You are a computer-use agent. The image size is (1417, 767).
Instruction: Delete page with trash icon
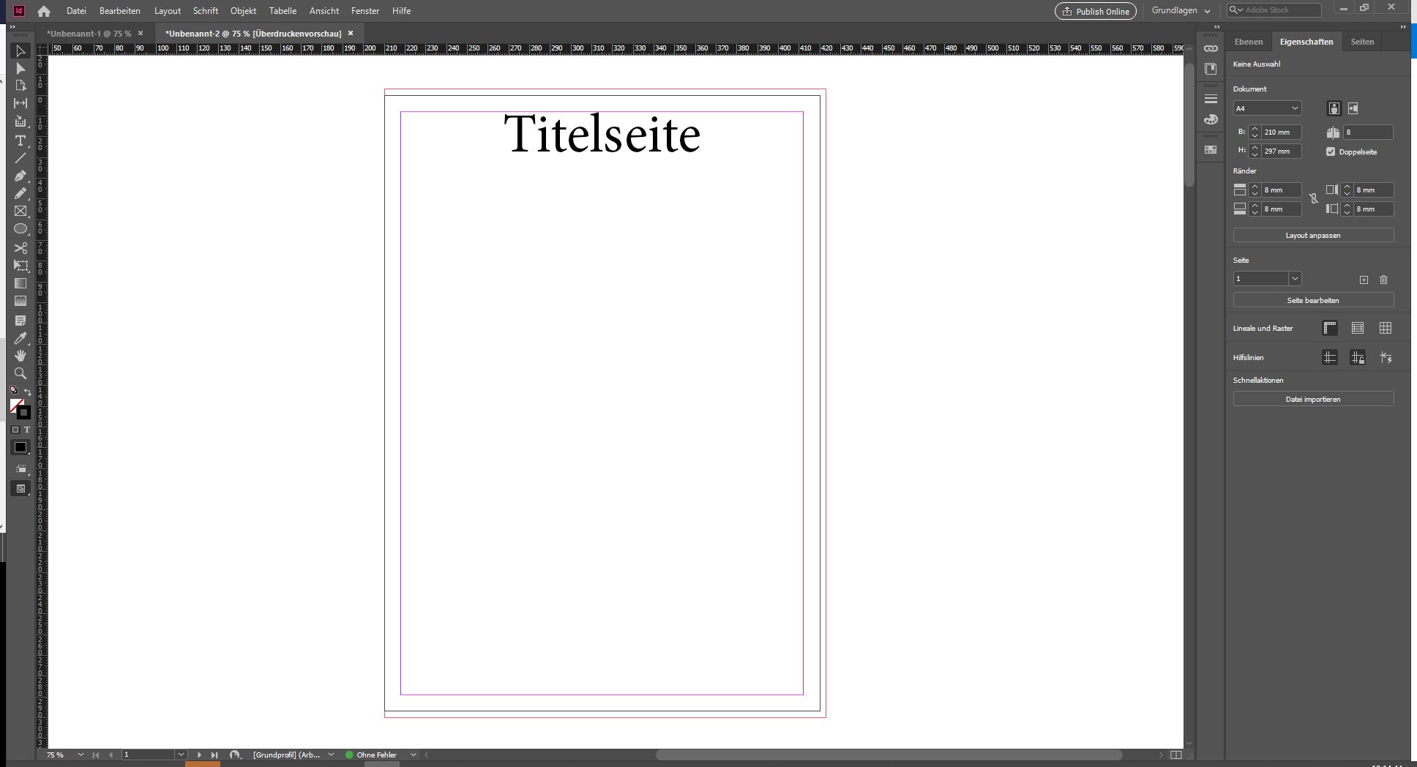pos(1383,280)
